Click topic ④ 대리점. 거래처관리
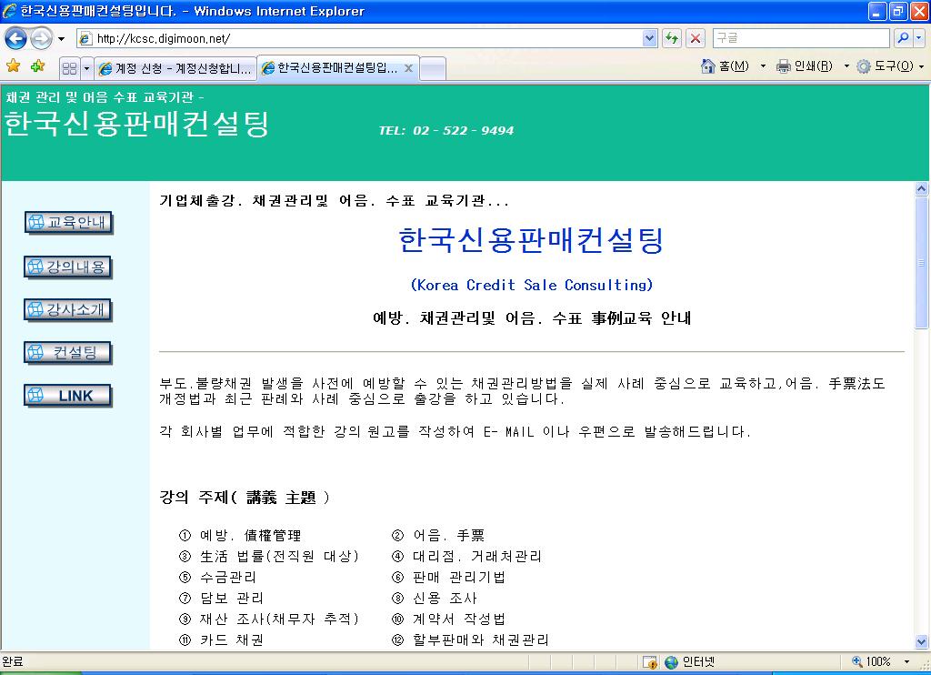The width and height of the screenshot is (931, 675). pos(466,556)
